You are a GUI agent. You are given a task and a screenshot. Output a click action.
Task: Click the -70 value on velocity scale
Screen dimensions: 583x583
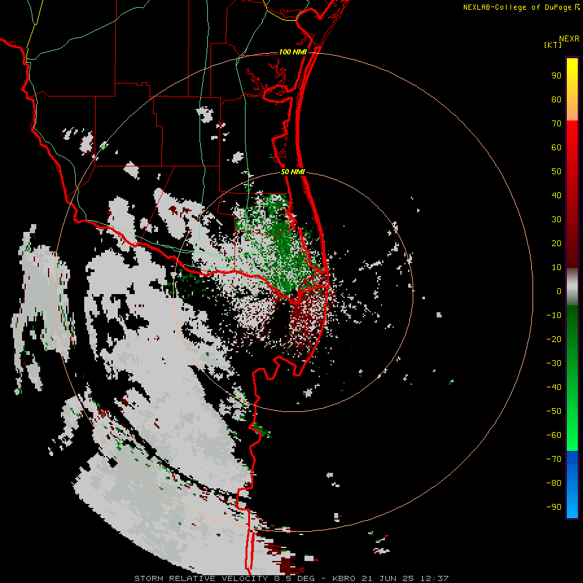click(x=554, y=459)
